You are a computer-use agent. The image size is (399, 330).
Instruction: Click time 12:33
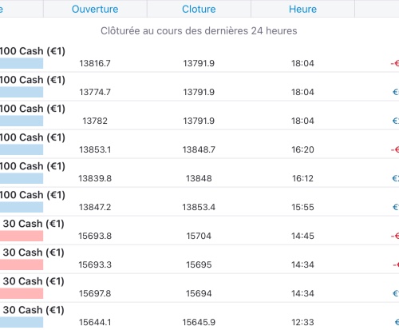pyautogui.click(x=302, y=322)
